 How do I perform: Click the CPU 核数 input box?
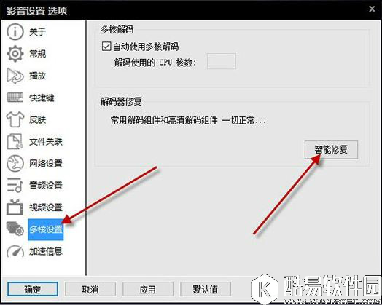pyautogui.click(x=222, y=61)
